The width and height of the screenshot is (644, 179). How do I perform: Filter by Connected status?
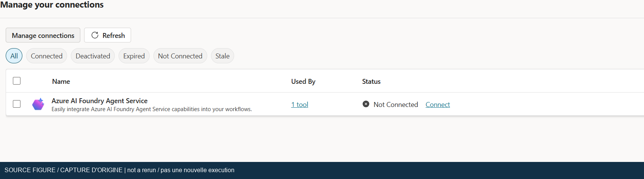(x=47, y=56)
